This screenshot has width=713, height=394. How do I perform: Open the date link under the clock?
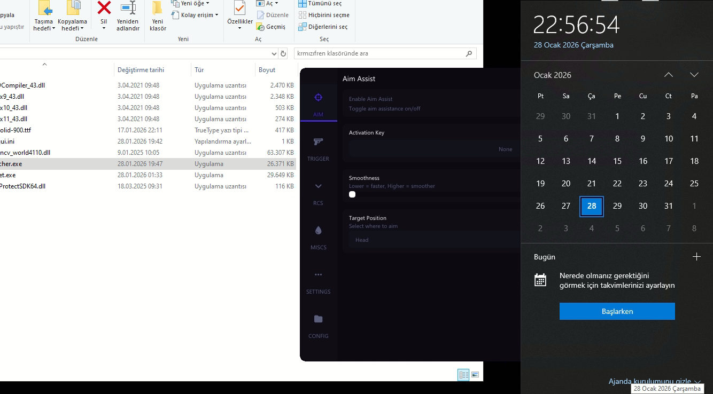573,45
